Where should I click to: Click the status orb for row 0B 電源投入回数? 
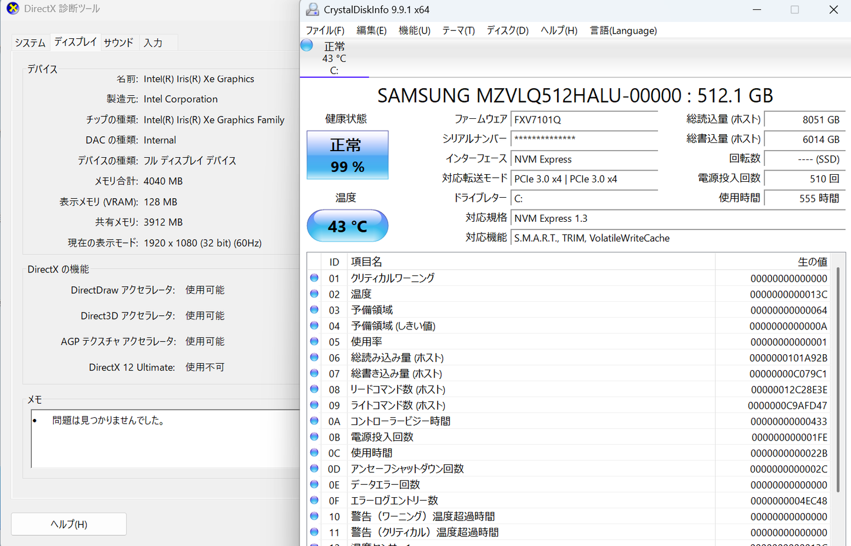[314, 437]
